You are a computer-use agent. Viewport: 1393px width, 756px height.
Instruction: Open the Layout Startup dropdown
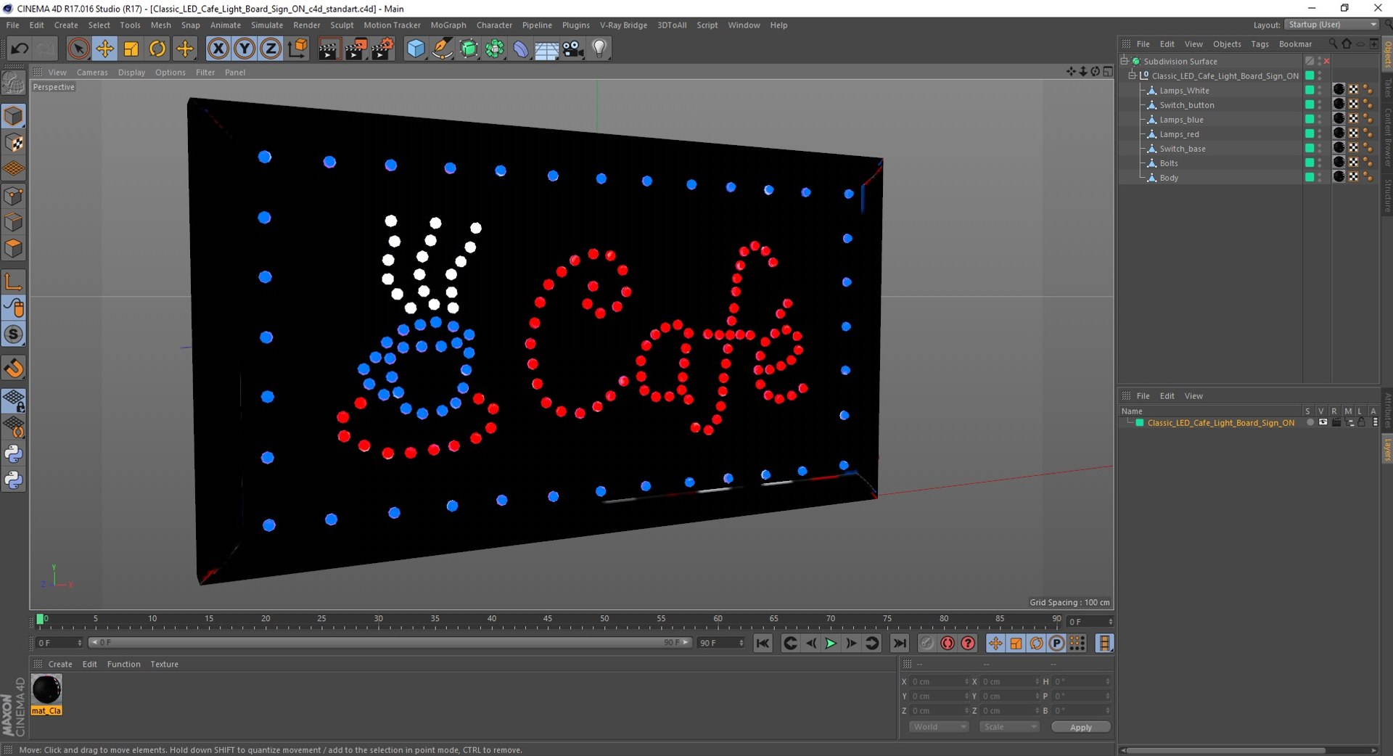click(1331, 25)
